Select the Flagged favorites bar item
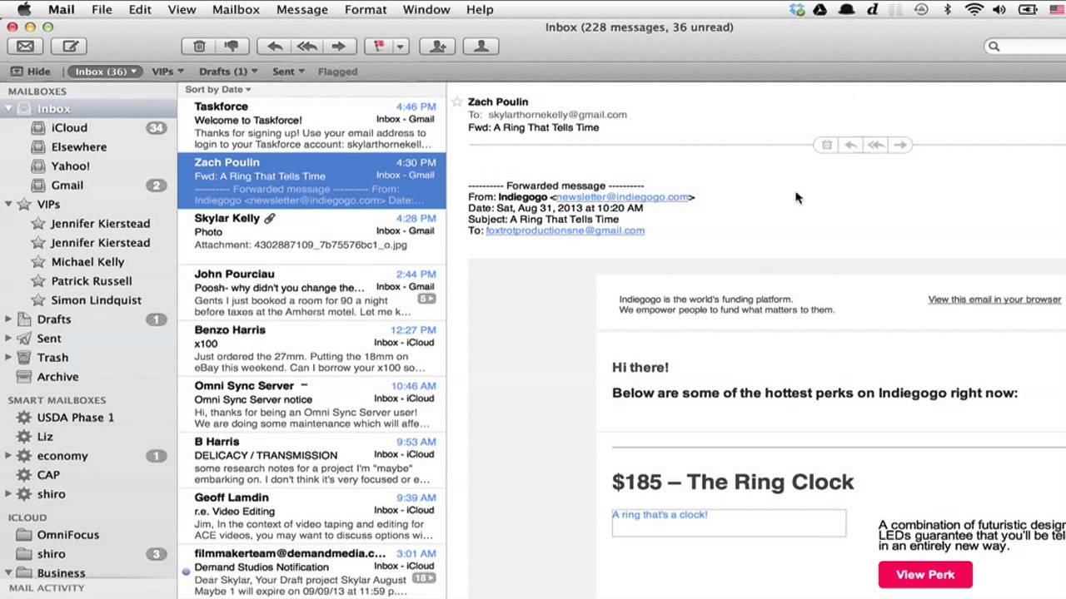 tap(337, 72)
